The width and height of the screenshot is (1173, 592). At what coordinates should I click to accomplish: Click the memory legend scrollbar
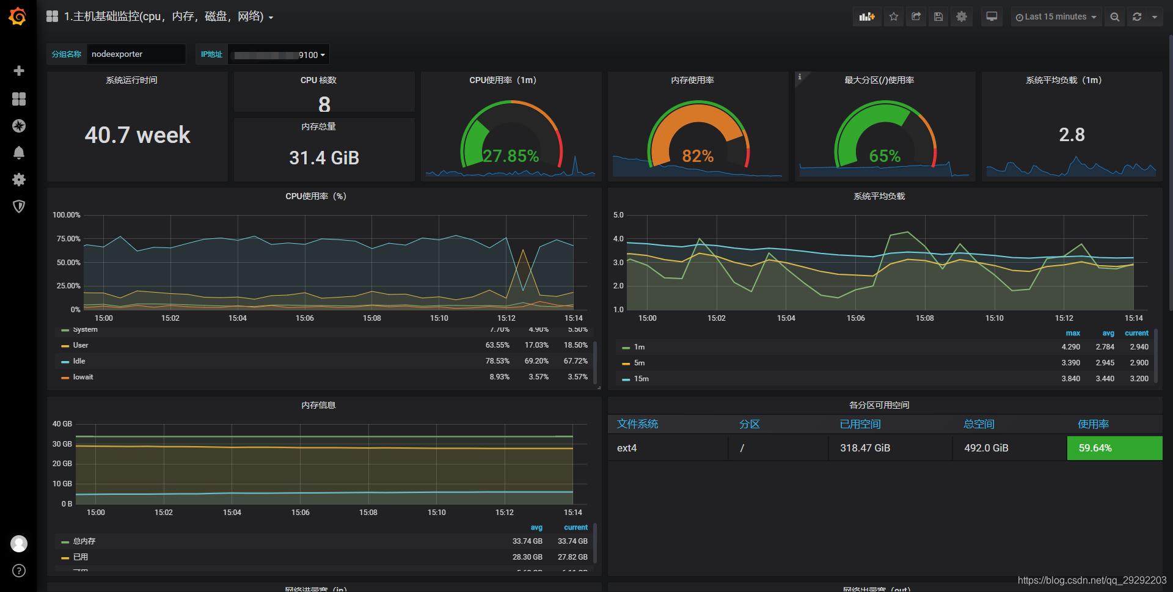click(595, 543)
